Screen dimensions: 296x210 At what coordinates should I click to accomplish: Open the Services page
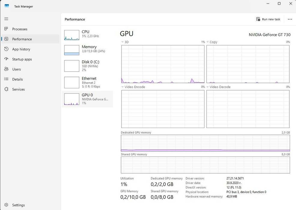click(30, 89)
